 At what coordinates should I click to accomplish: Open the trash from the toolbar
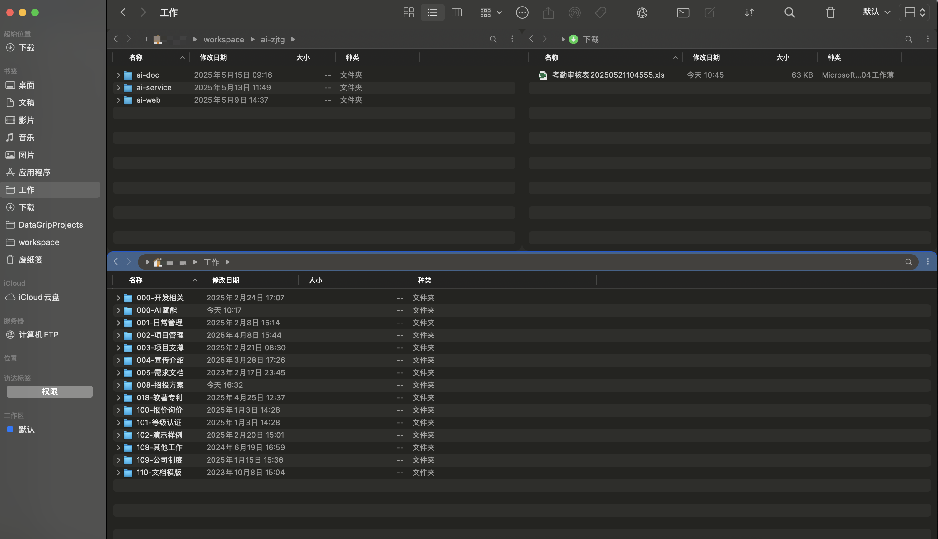830,12
